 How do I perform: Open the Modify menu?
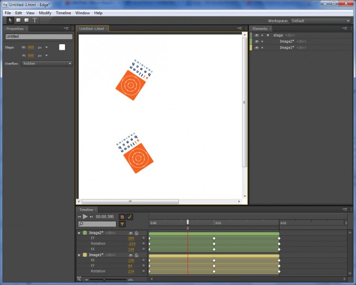45,13
